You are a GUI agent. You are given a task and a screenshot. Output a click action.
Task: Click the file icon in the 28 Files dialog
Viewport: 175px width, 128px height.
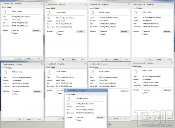pos(92,13)
